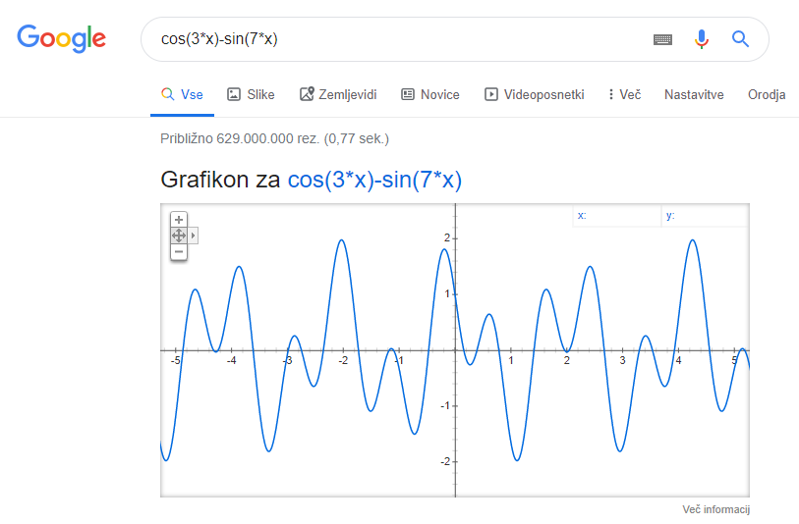799x524 pixels.
Task: Click the Google logo
Action: pyautogui.click(x=61, y=38)
